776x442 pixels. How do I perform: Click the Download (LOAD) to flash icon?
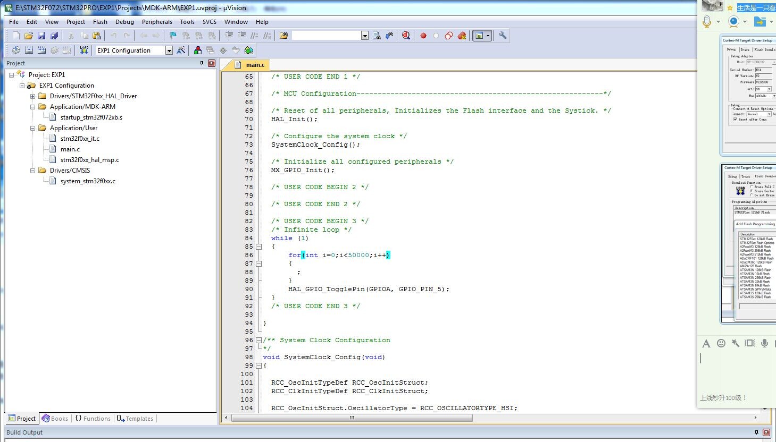(84, 50)
